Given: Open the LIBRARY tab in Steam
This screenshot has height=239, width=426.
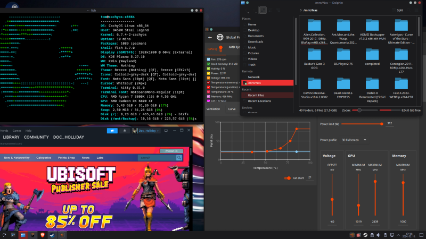Looking at the screenshot, I should click(x=11, y=137).
